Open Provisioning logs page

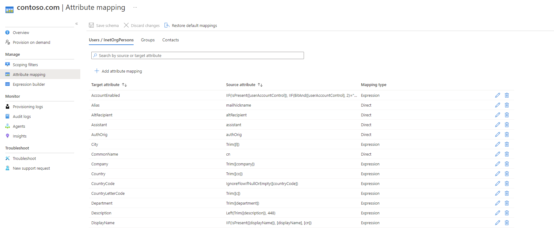(x=28, y=107)
